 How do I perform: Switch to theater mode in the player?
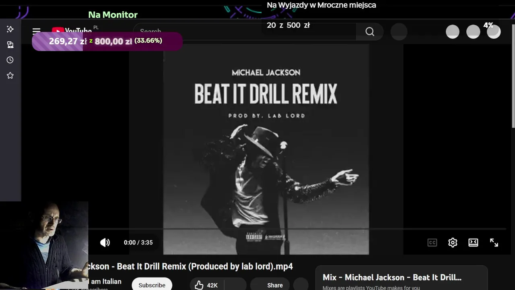(x=473, y=242)
